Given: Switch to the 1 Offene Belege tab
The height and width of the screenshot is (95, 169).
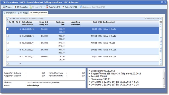Looking at the screenshot, I should (x=10, y=13).
